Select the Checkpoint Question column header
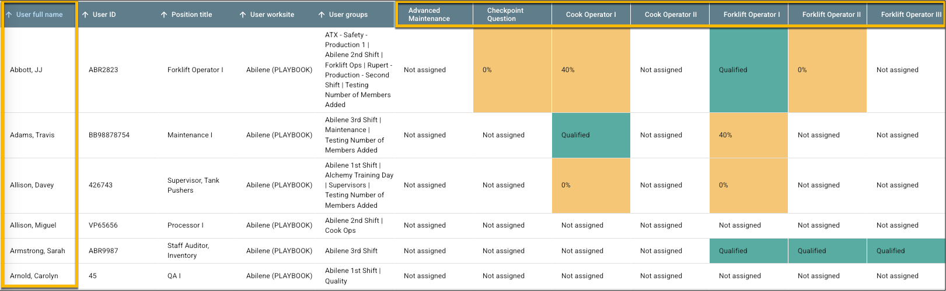Screen dimensions: 946x291 pyautogui.click(x=505, y=15)
